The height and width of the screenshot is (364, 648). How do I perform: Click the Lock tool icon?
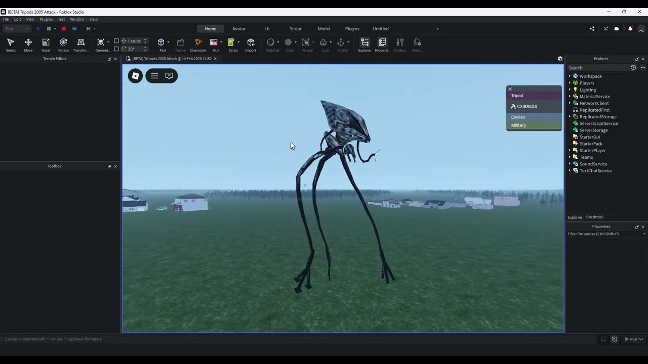coord(323,42)
